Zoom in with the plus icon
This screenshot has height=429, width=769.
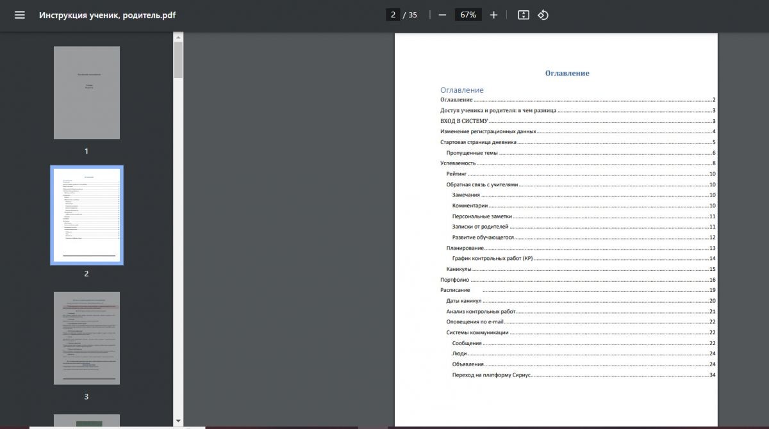pos(493,15)
